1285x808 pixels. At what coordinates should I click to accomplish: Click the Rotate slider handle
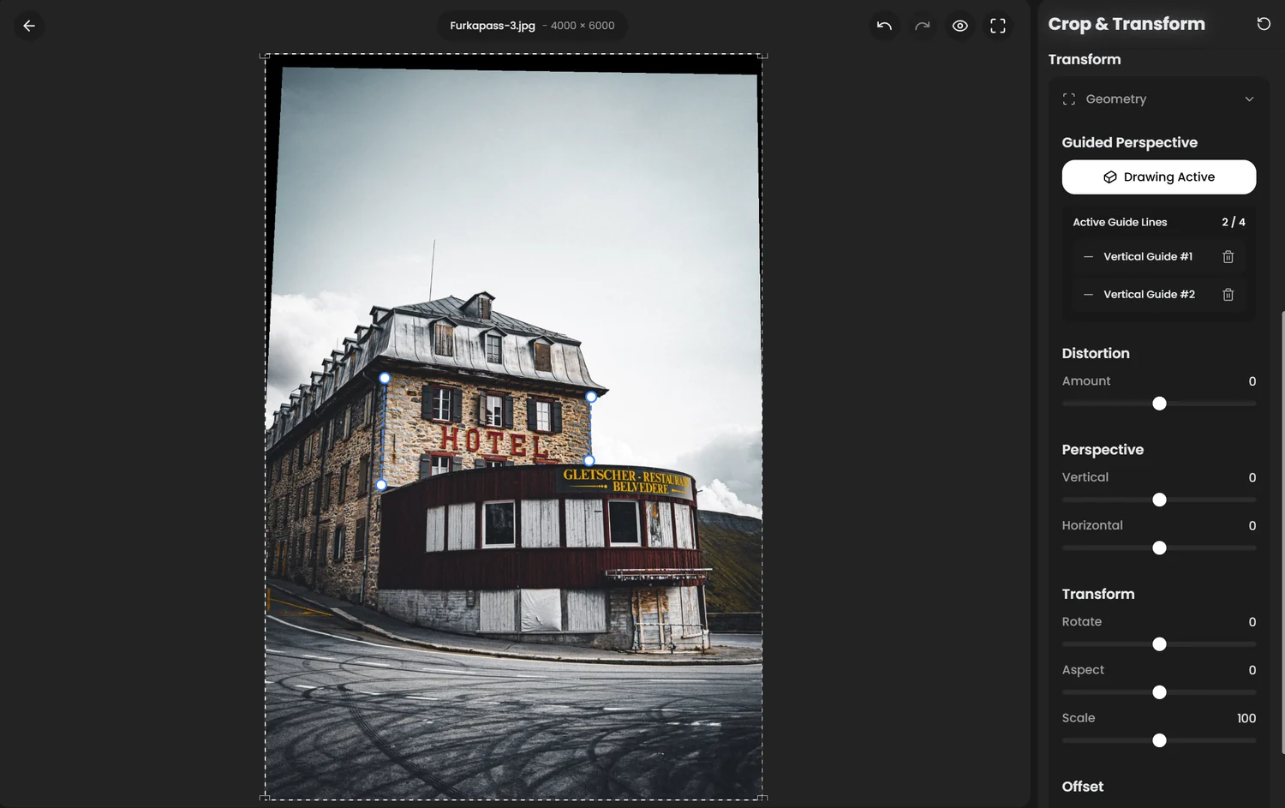tap(1159, 644)
